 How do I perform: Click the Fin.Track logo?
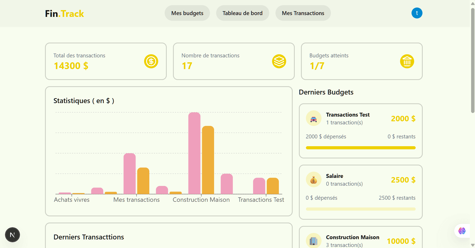tap(65, 14)
